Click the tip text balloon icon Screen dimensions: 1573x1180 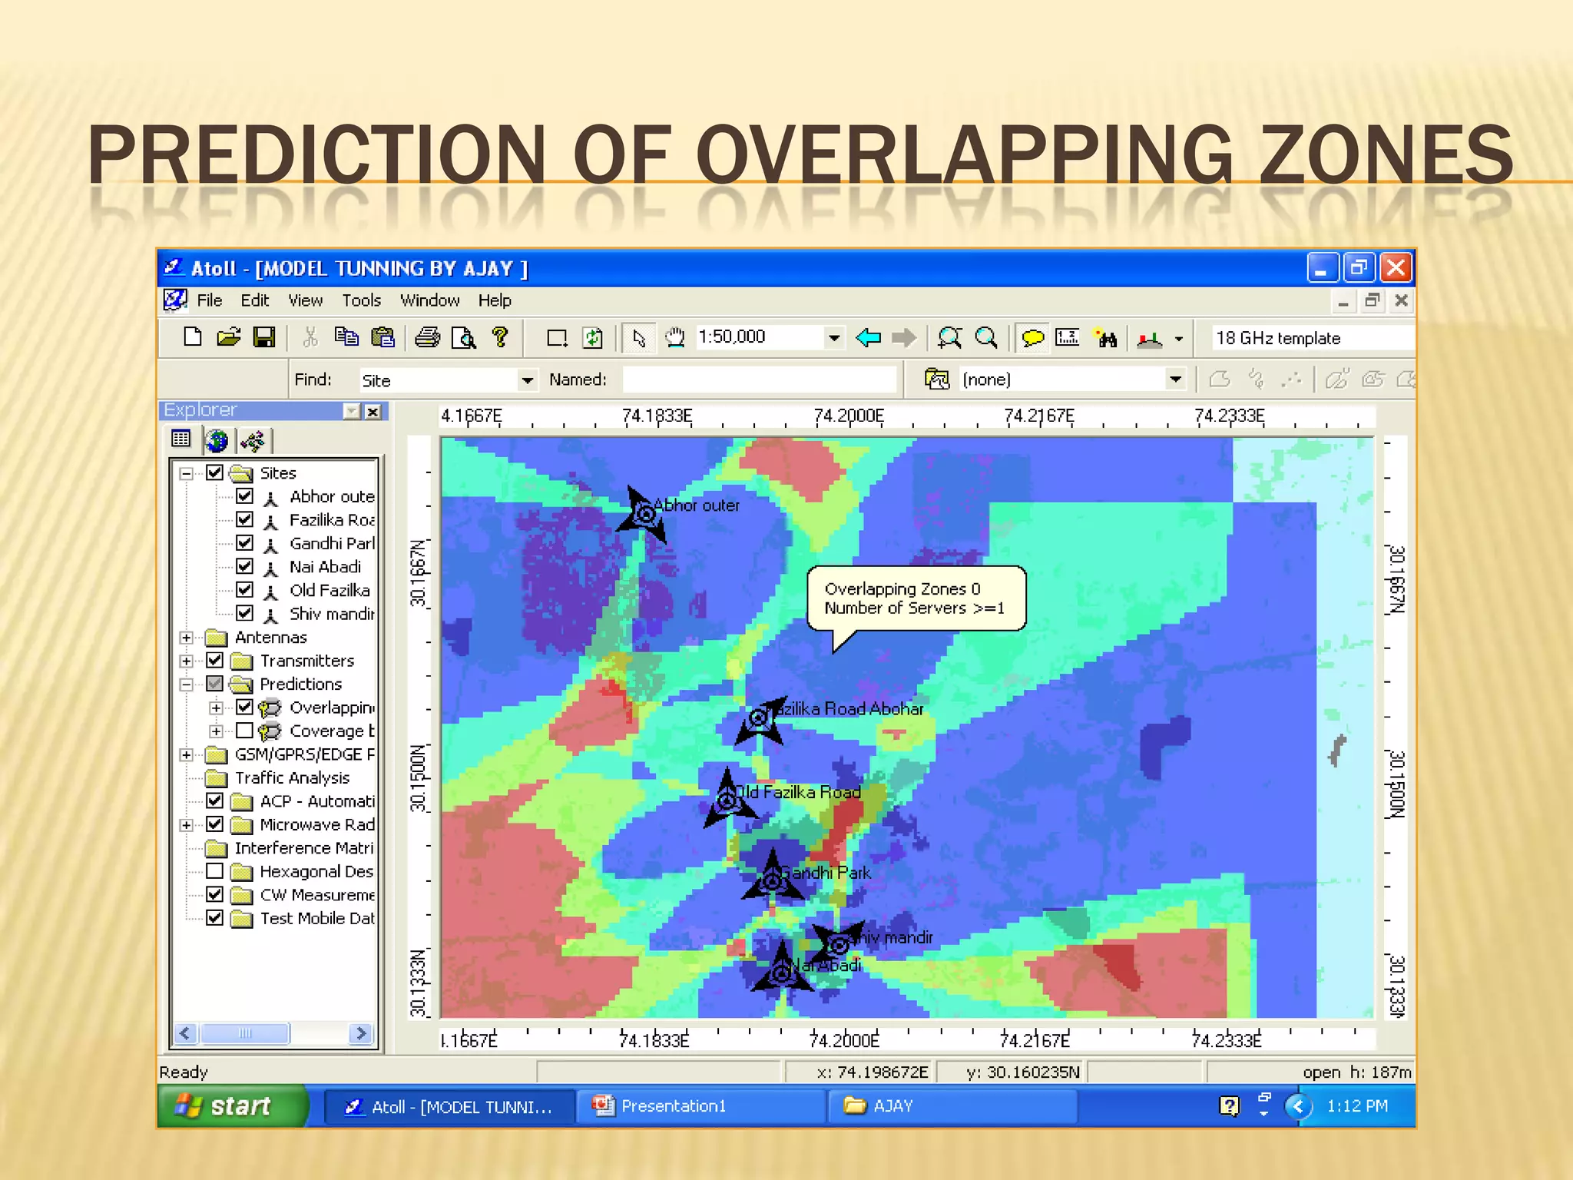(1032, 337)
